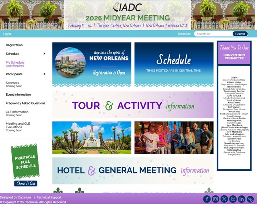Image resolution: width=257 pixels, height=204 pixels.
Task: Click the group photo with trumpet player
Action: pyautogui.click(x=174, y=138)
